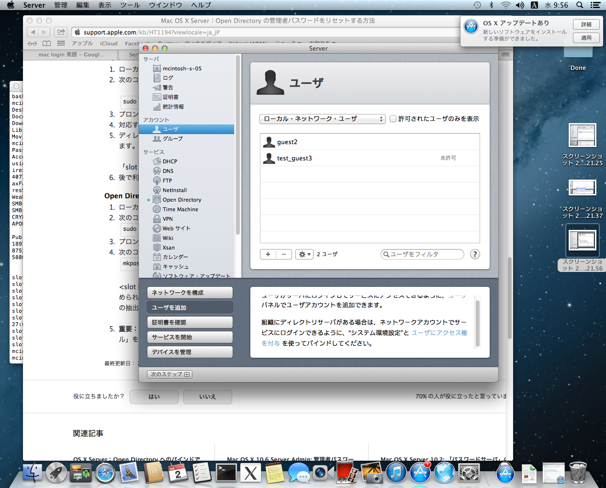Open the VPN service
Viewport: 606px width, 488px height.
(163, 219)
